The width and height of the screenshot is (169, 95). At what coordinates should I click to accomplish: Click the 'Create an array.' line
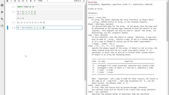tap(95, 9)
